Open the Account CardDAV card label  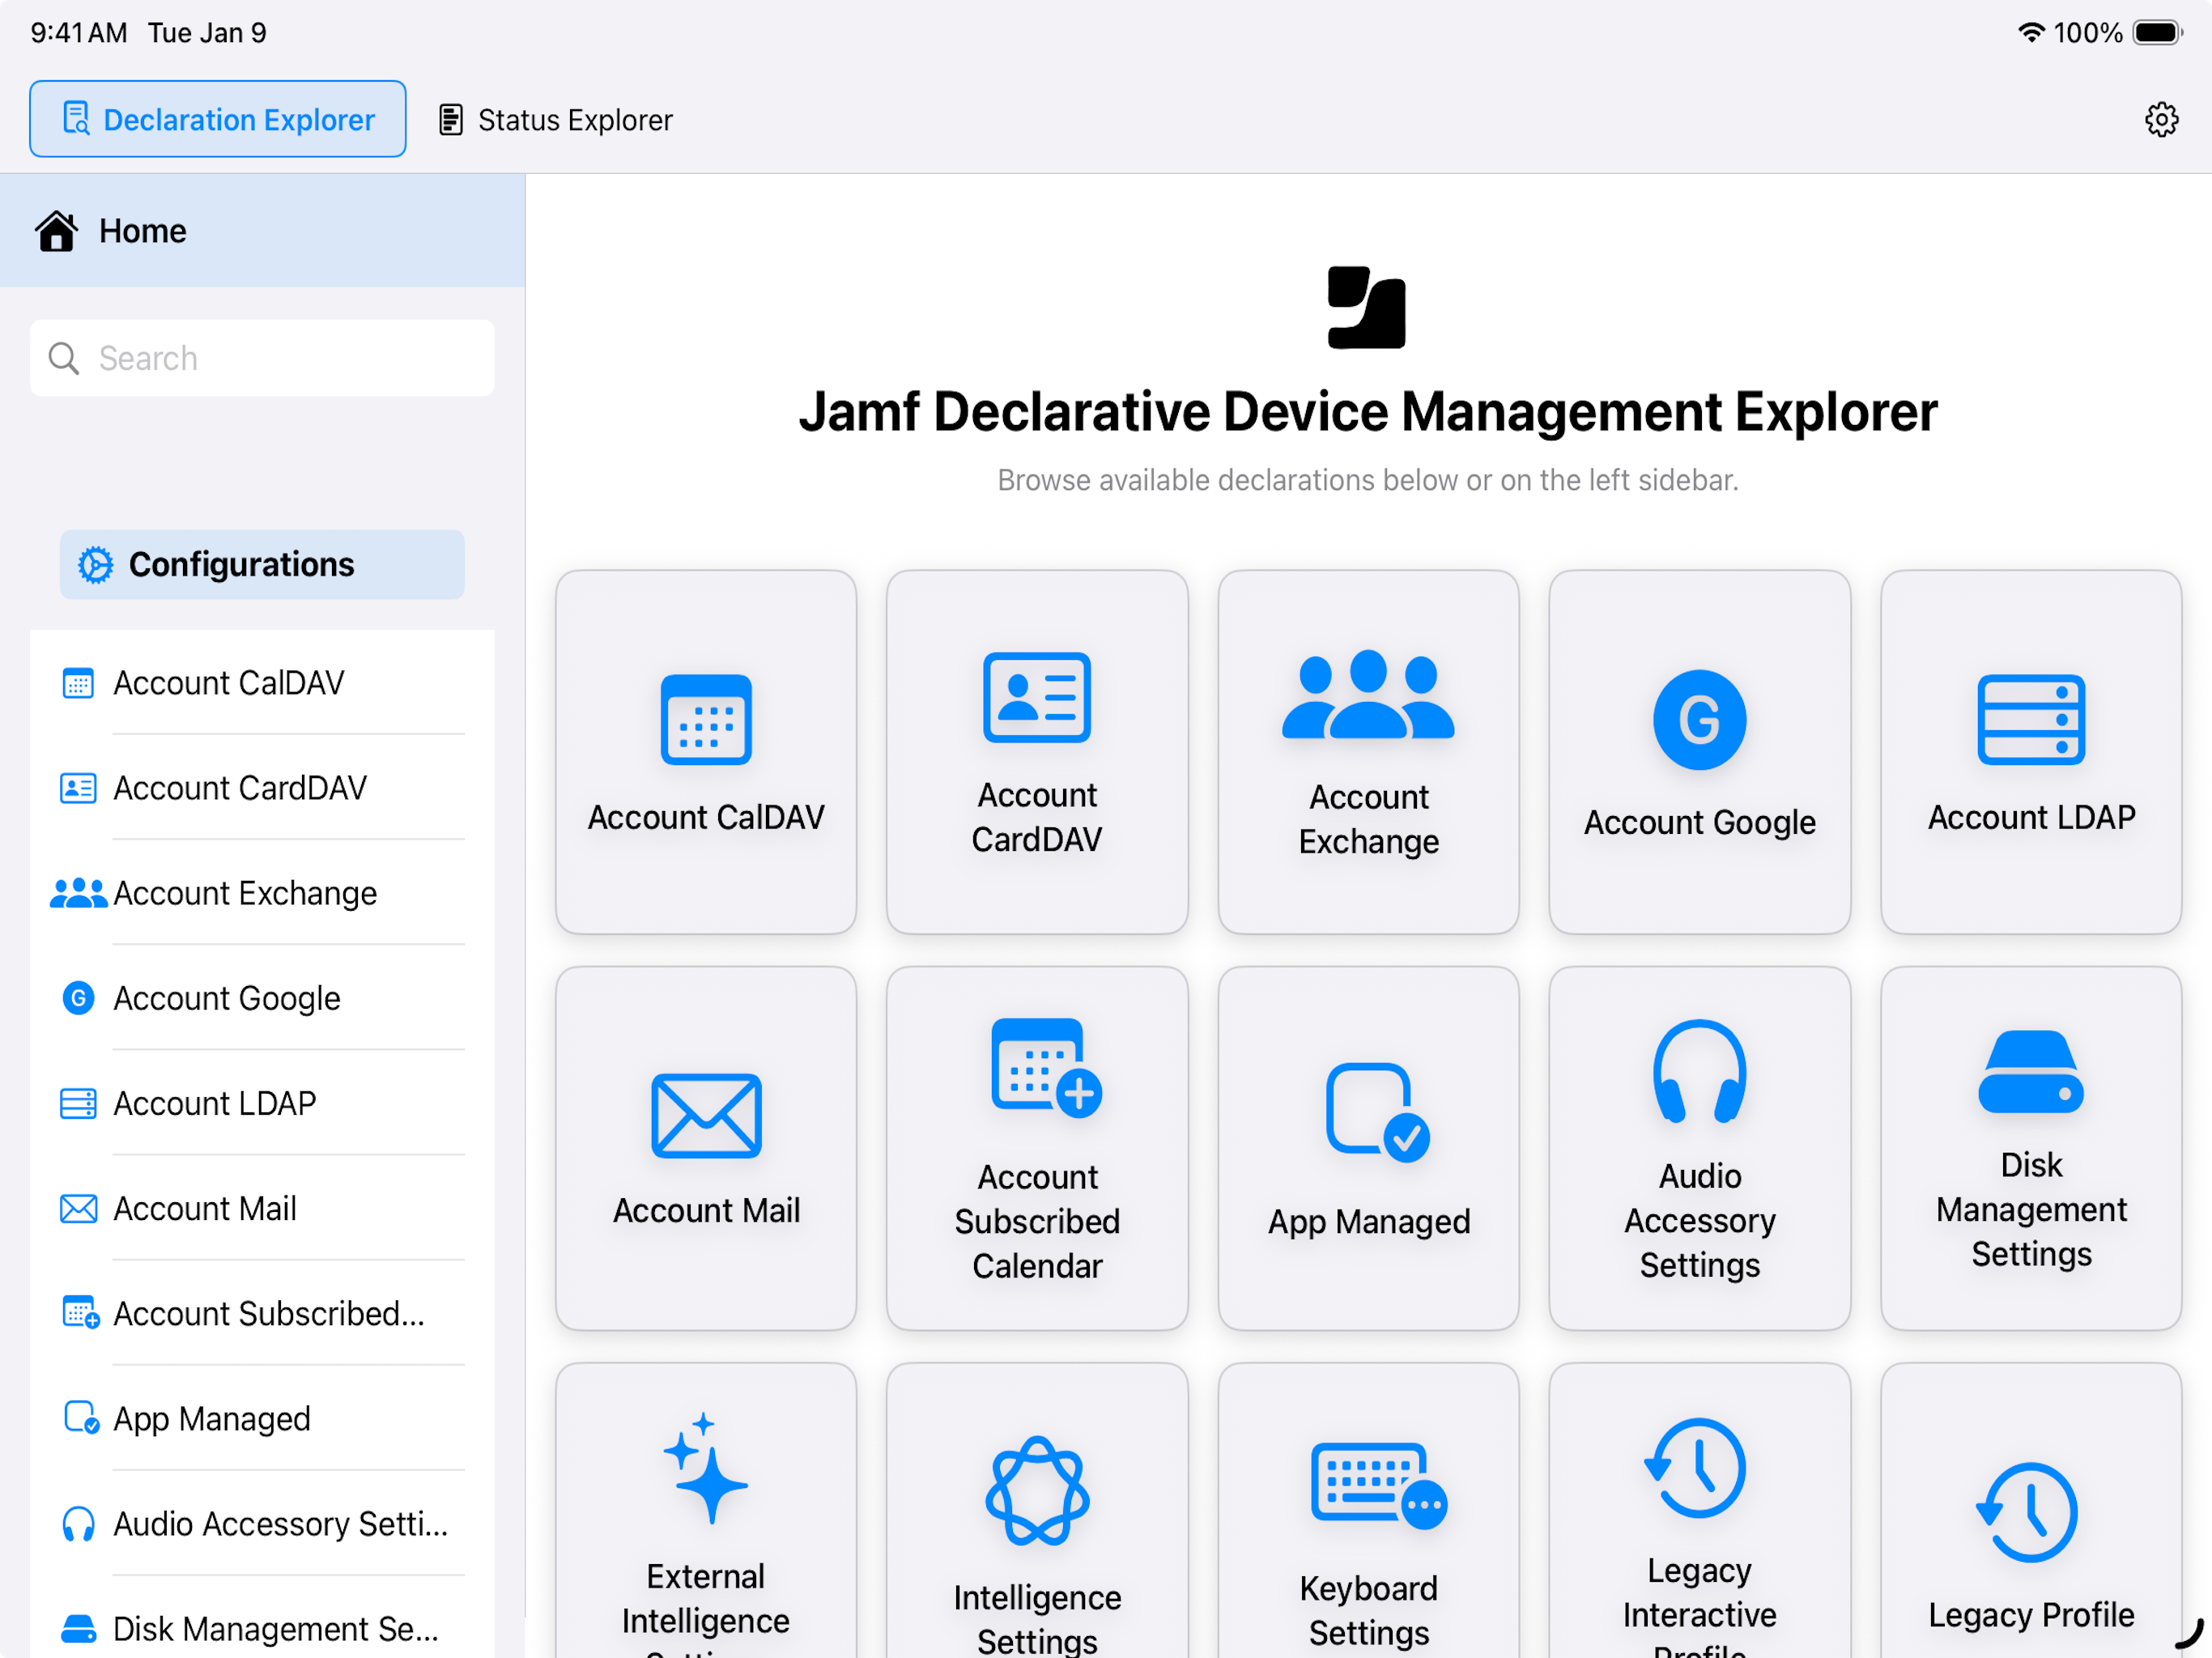(x=1037, y=817)
